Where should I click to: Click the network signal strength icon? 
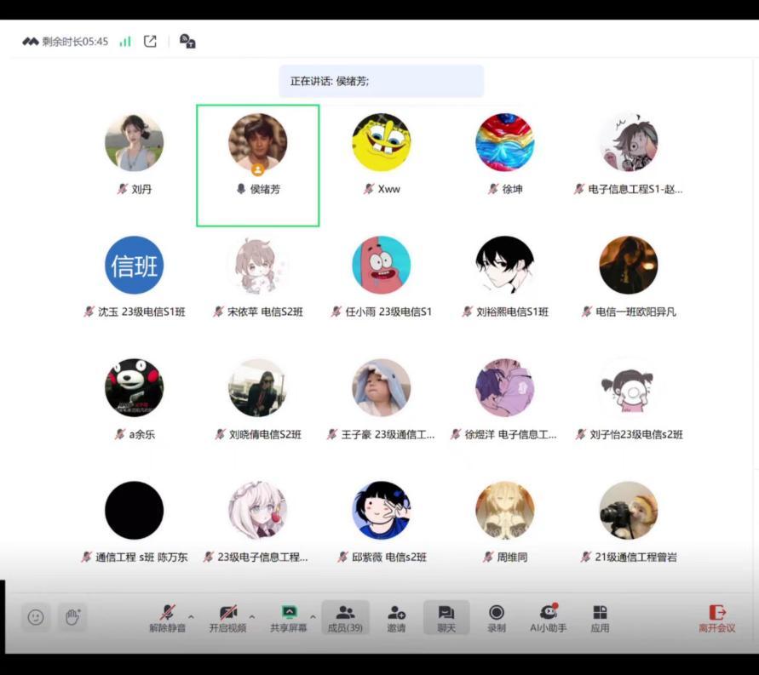pyautogui.click(x=125, y=42)
